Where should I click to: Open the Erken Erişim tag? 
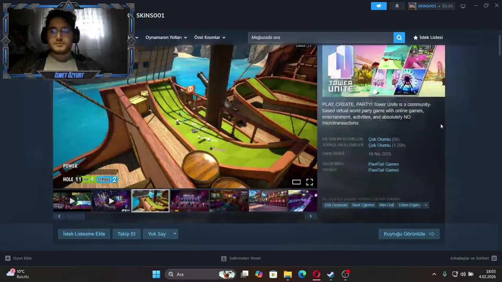point(409,205)
